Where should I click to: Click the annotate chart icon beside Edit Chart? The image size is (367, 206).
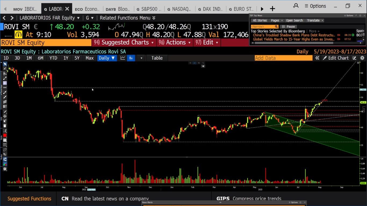(x=355, y=58)
